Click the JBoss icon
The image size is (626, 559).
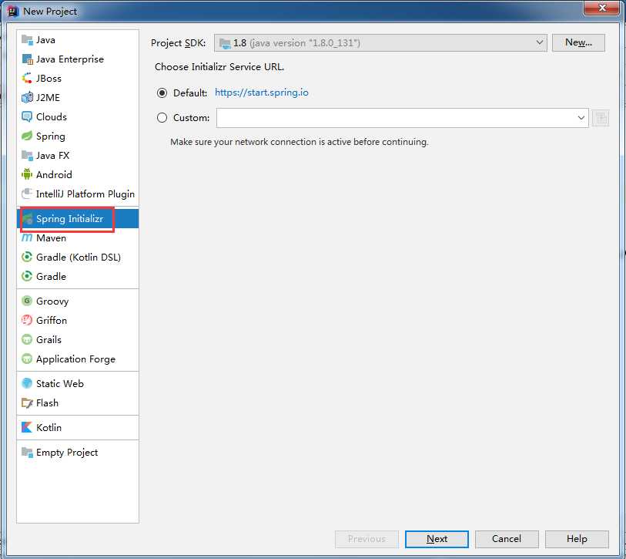click(27, 78)
